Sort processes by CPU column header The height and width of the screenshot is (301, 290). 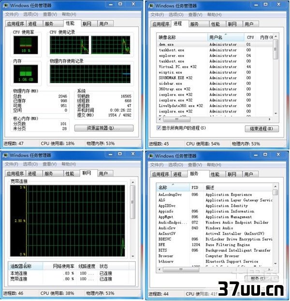tap(250, 38)
